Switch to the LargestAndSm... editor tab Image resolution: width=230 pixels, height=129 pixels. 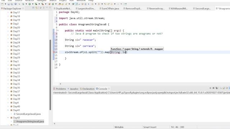click(86, 9)
